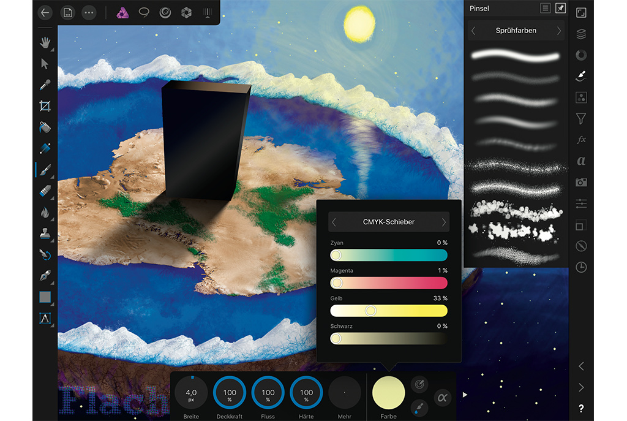This screenshot has width=627, height=421.
Task: Open the three-dots document menu
Action: [89, 12]
